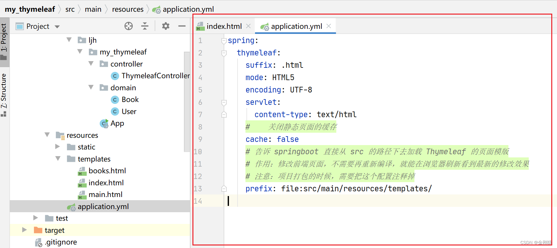Fold the servlet block on line 6
This screenshot has height=248, width=557.
click(x=224, y=102)
